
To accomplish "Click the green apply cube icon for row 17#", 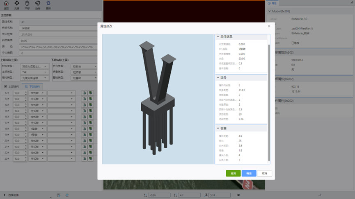I will point(91,123).
